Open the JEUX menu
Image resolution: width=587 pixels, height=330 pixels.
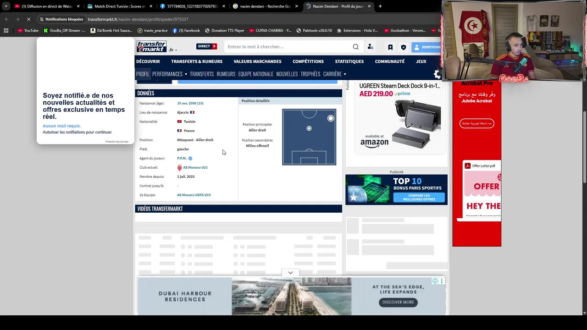(x=421, y=61)
